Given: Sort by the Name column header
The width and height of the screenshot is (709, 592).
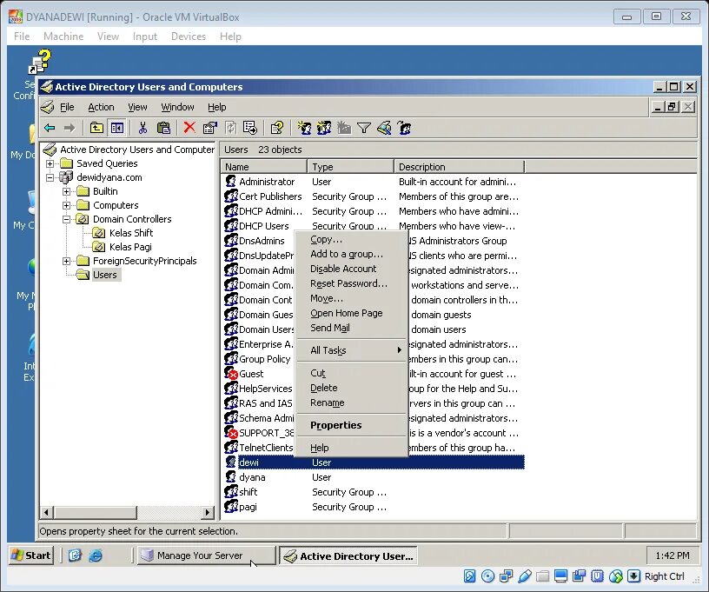Looking at the screenshot, I should click(263, 167).
